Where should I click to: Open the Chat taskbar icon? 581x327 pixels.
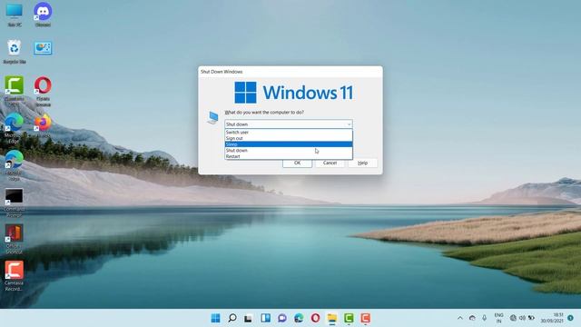click(x=282, y=318)
